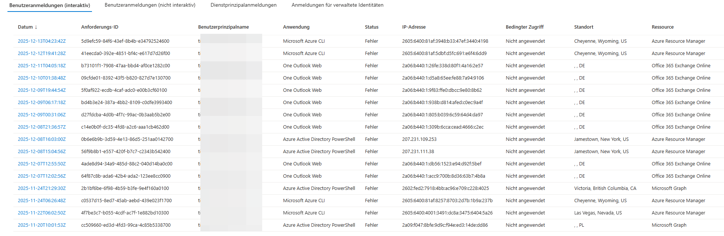Open the 2025-12-11T04:05:18Z sign-in link

(x=42, y=66)
